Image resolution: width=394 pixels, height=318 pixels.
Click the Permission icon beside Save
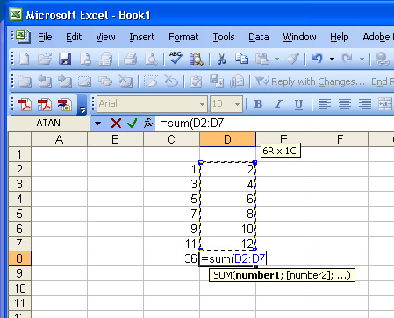(x=85, y=59)
